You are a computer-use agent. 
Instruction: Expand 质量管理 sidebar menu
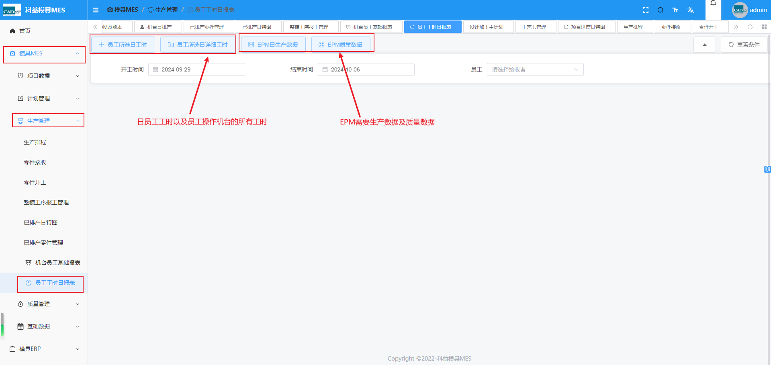[44, 304]
